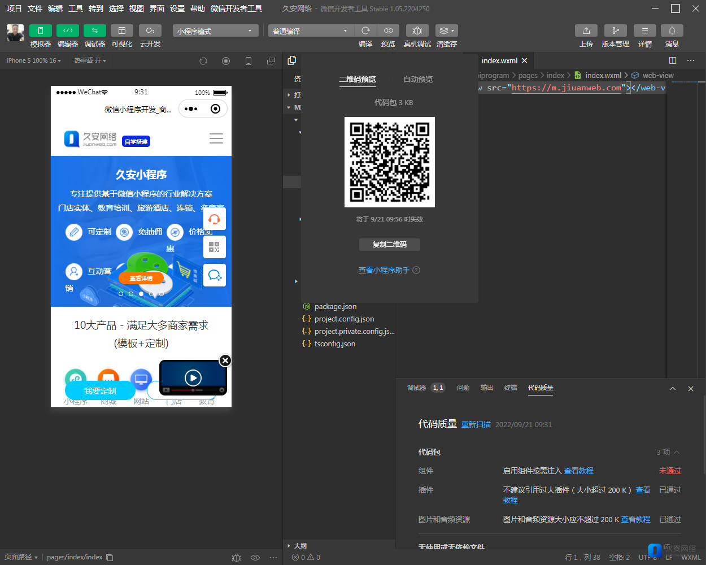Click the simulator stop icon
This screenshot has height=565, width=706.
(x=226, y=61)
